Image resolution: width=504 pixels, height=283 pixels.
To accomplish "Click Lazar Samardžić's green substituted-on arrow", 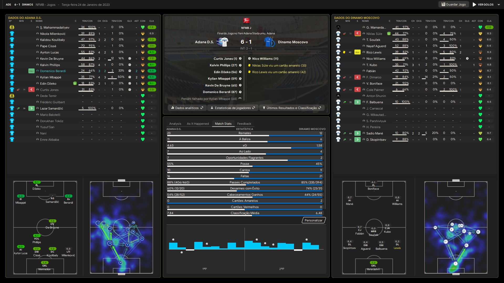I will pos(31,108).
